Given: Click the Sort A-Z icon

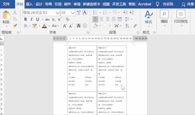Looking at the screenshot, I should (x=128, y=26).
